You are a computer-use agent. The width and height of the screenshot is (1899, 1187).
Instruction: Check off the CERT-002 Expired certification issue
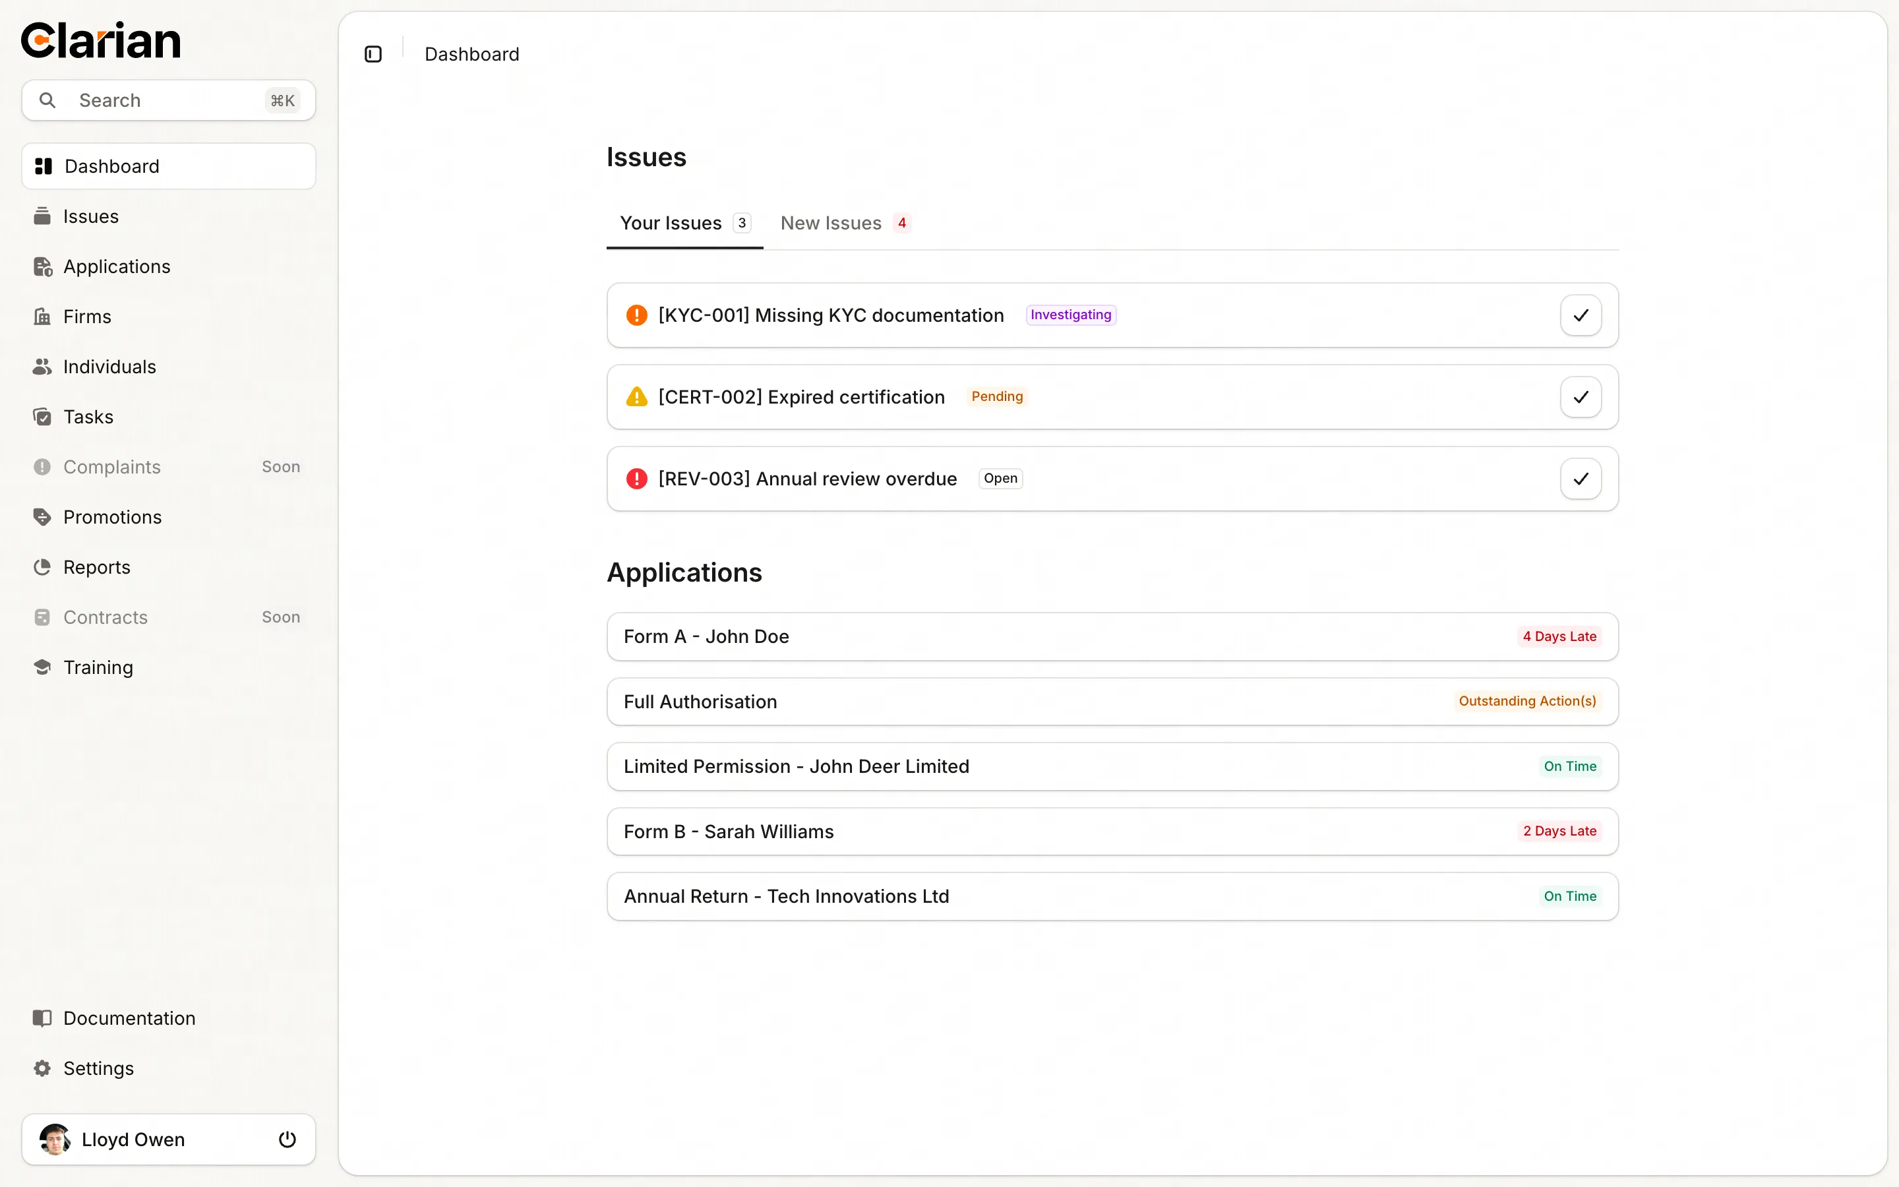1581,397
